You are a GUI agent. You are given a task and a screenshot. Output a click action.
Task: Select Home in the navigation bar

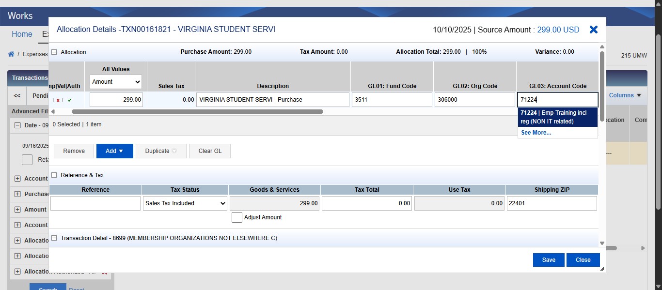point(21,34)
